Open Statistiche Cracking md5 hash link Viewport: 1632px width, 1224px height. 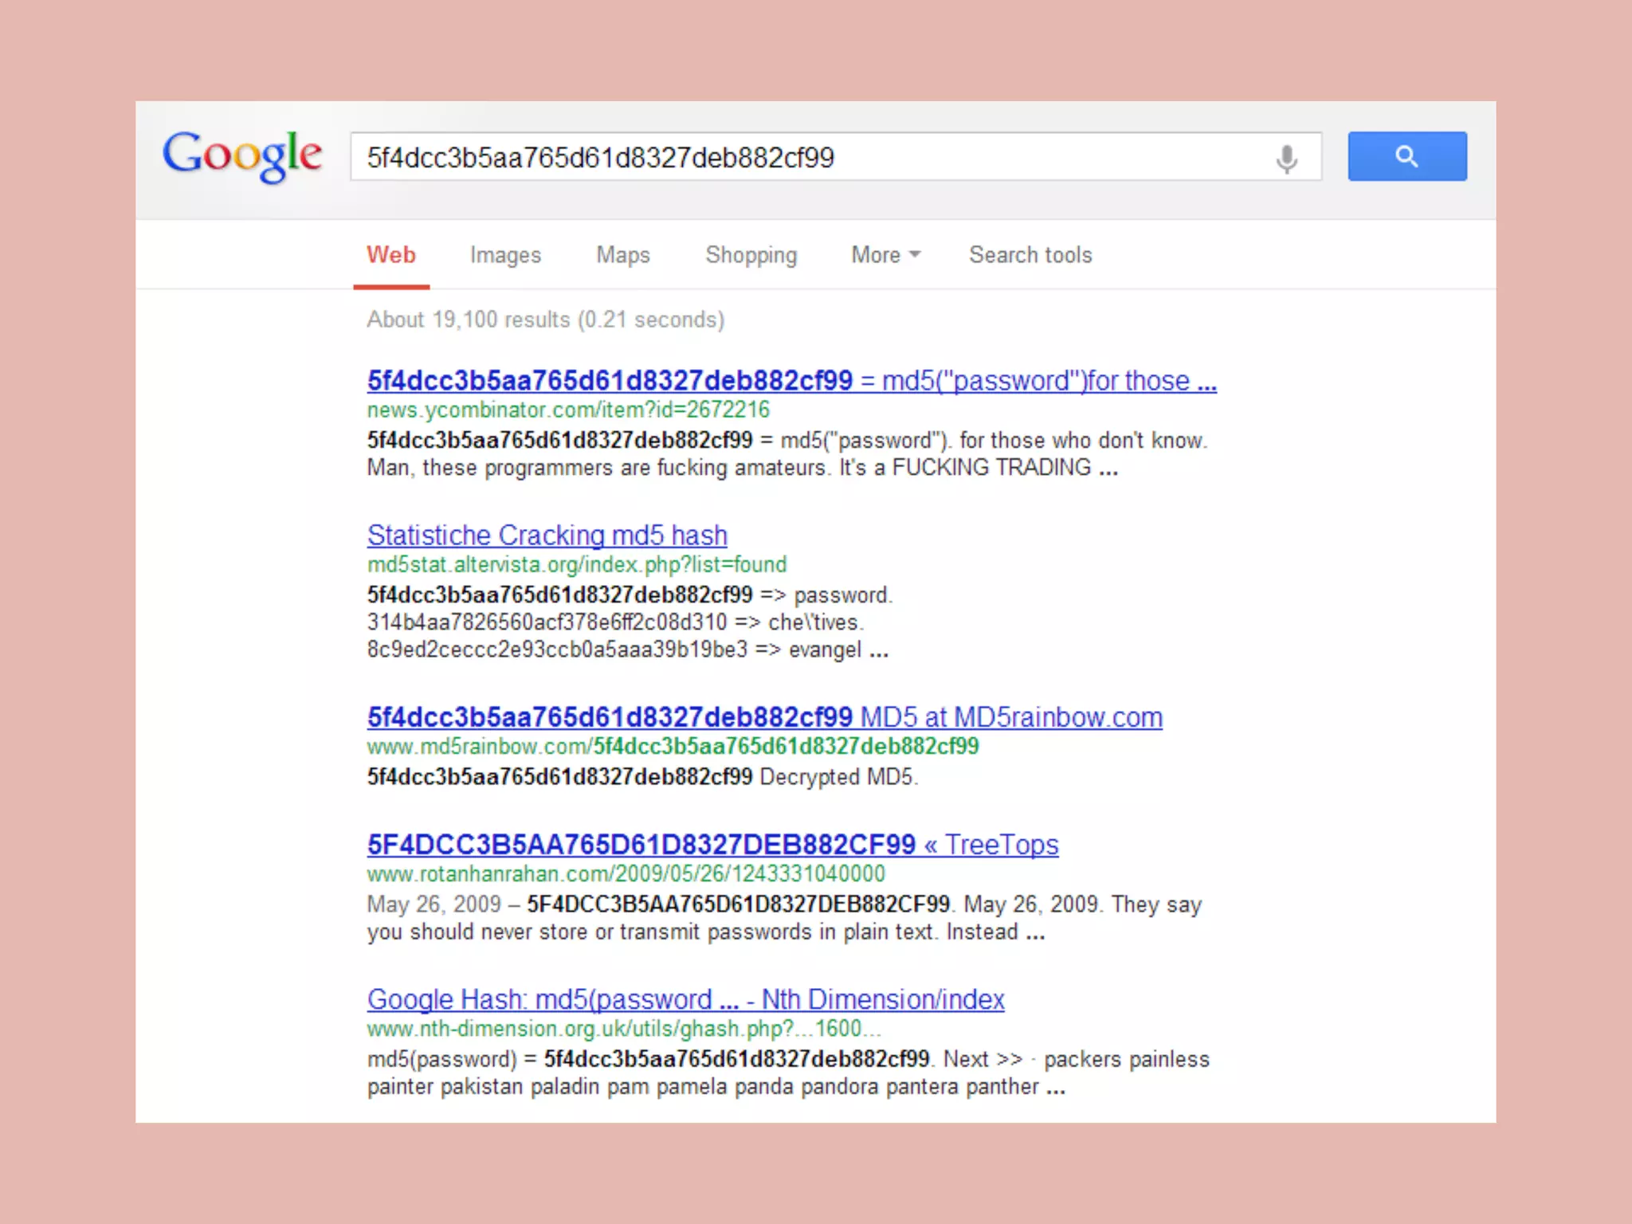[547, 535]
